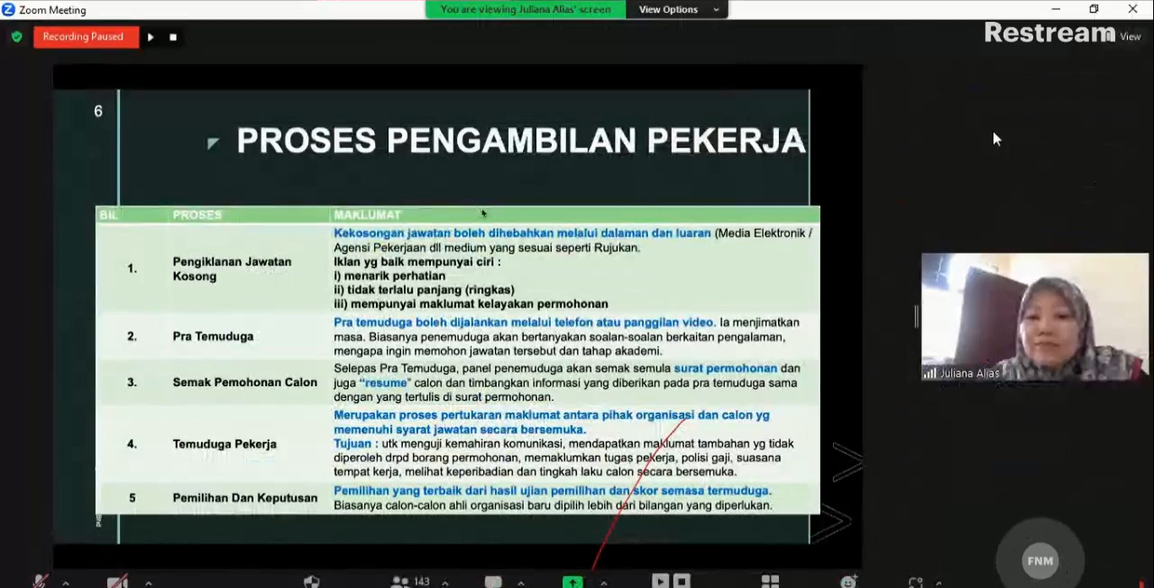Click the slide number 6
This screenshot has width=1154, height=588.
coord(98,112)
